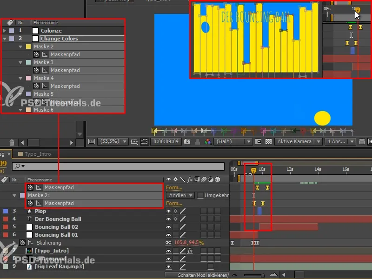Select the Plop layer's blue timeline bar
372x279 pixels.
coord(259,211)
